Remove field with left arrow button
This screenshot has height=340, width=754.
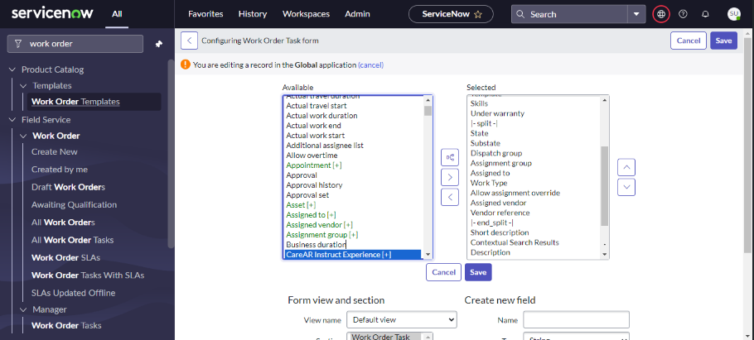coord(450,196)
